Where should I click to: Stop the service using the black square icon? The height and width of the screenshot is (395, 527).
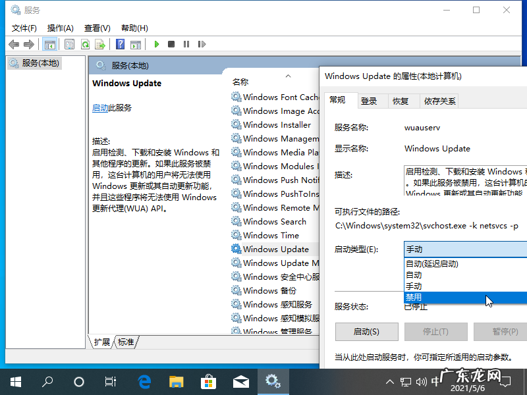[171, 44]
